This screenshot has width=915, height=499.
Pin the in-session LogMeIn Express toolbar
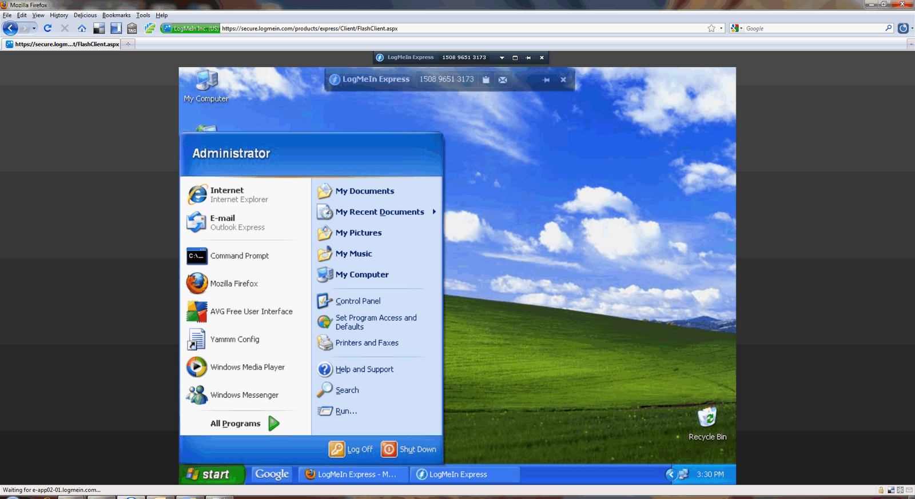click(546, 79)
